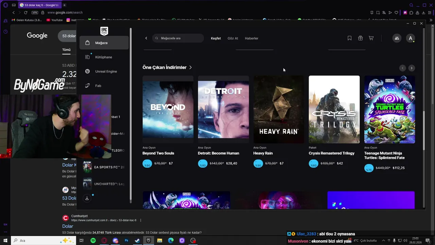The height and width of the screenshot is (245, 435).
Task: Go back in the browser
Action: click(x=14, y=13)
